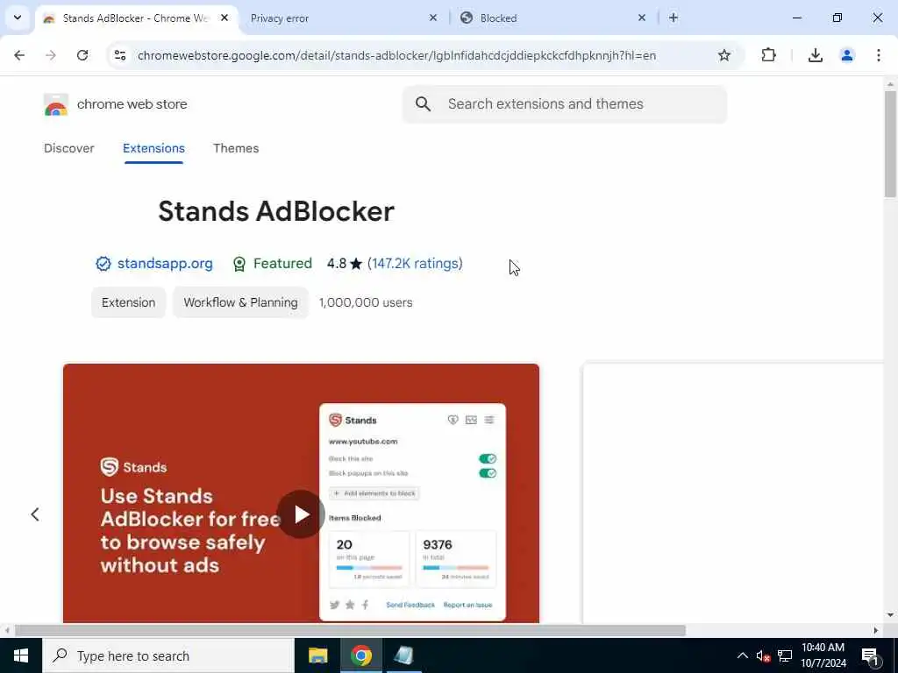
Task: Open the tab search dropdown arrow
Action: tap(18, 18)
